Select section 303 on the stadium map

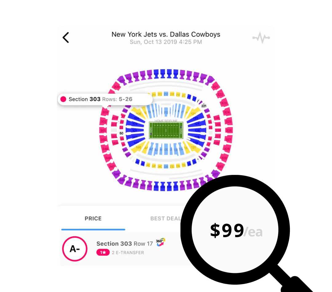[105, 112]
